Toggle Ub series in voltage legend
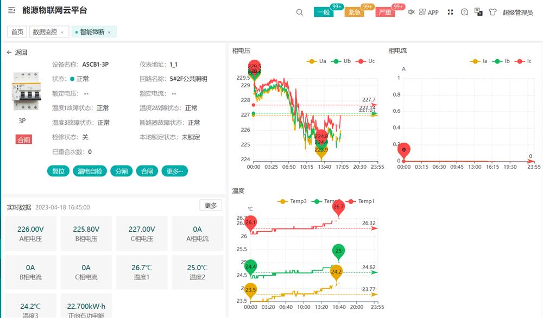This screenshot has height=318, width=543. tap(341, 61)
